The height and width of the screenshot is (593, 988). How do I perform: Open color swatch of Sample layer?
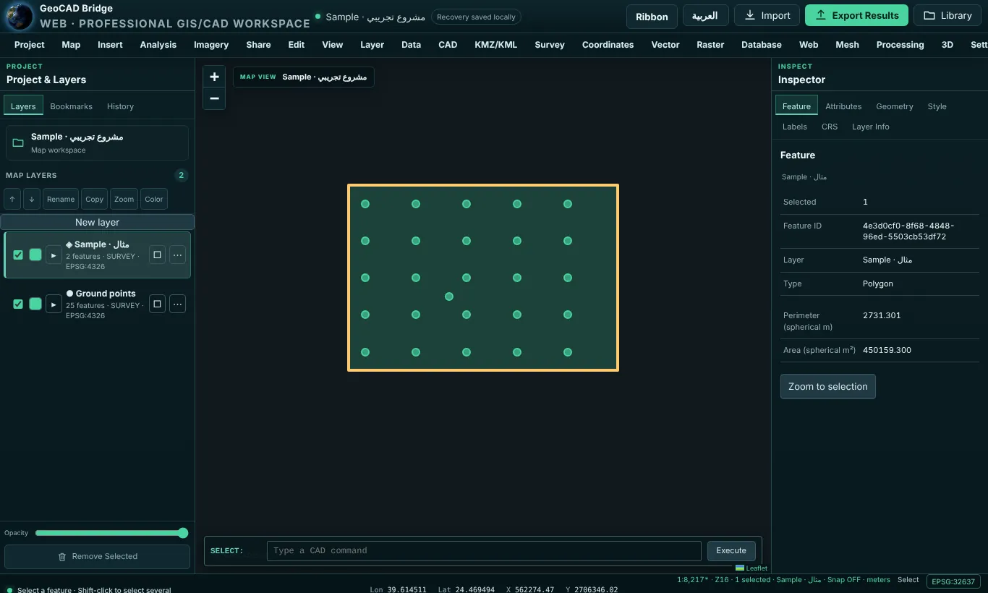(x=35, y=255)
